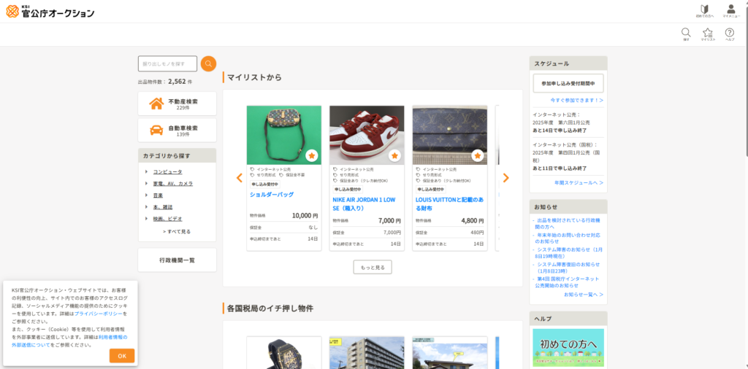The height and width of the screenshot is (369, 748).
Task: Expand the 映画、ビデオ category
Action: pyautogui.click(x=167, y=218)
